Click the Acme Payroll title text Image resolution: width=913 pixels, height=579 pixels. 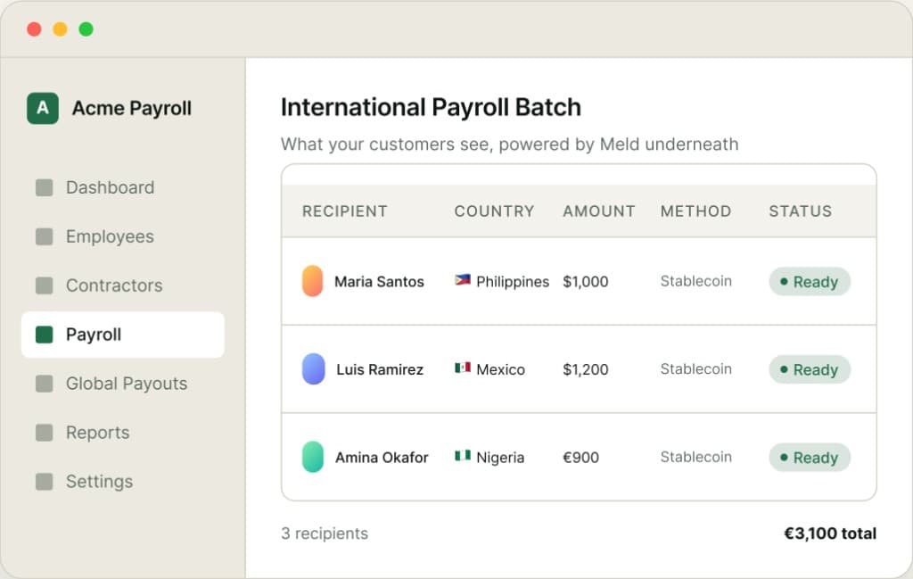132,108
